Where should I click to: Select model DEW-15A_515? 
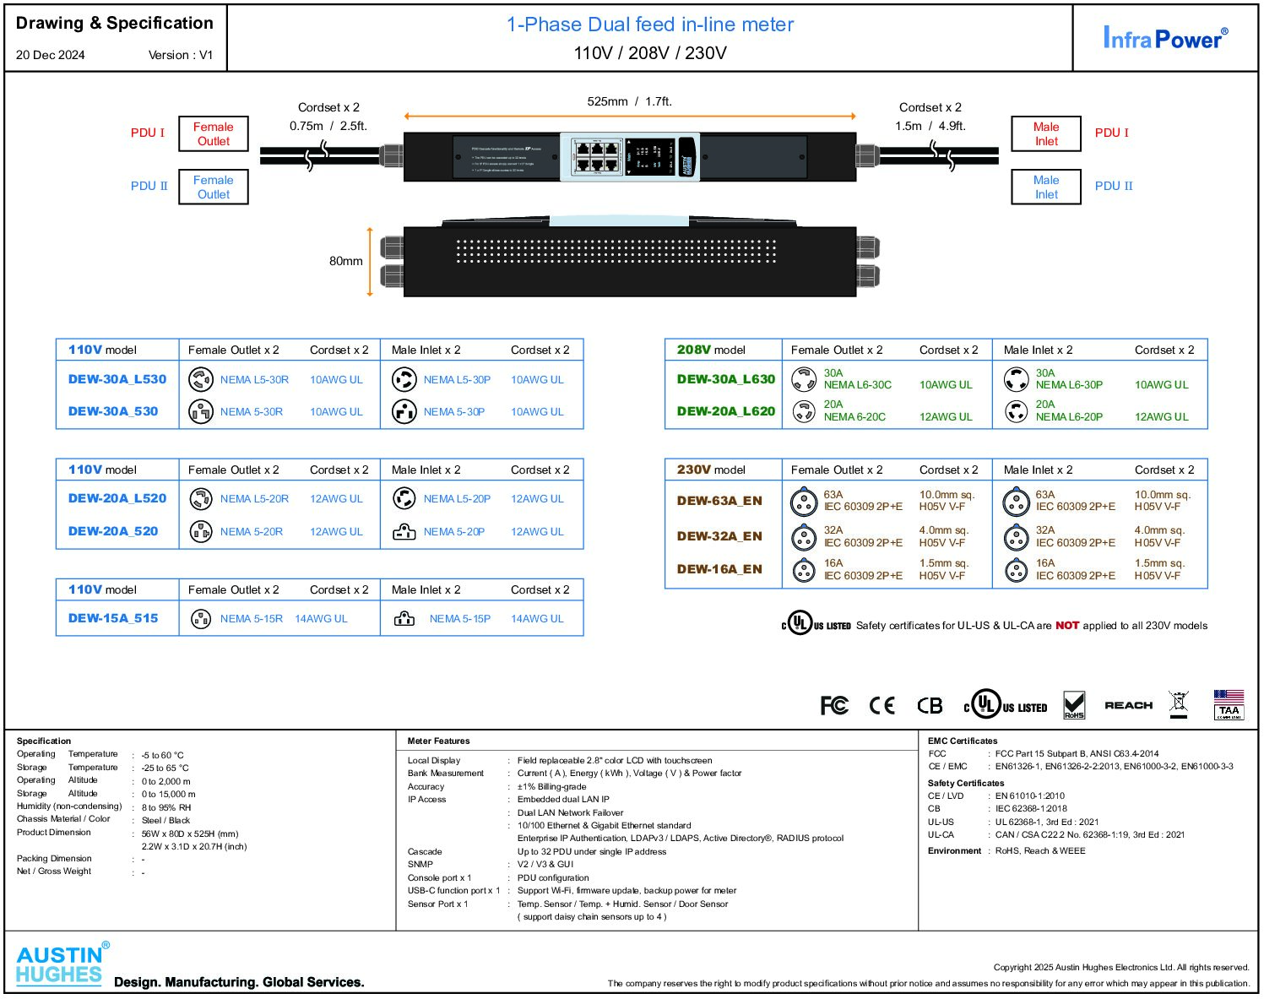[113, 619]
